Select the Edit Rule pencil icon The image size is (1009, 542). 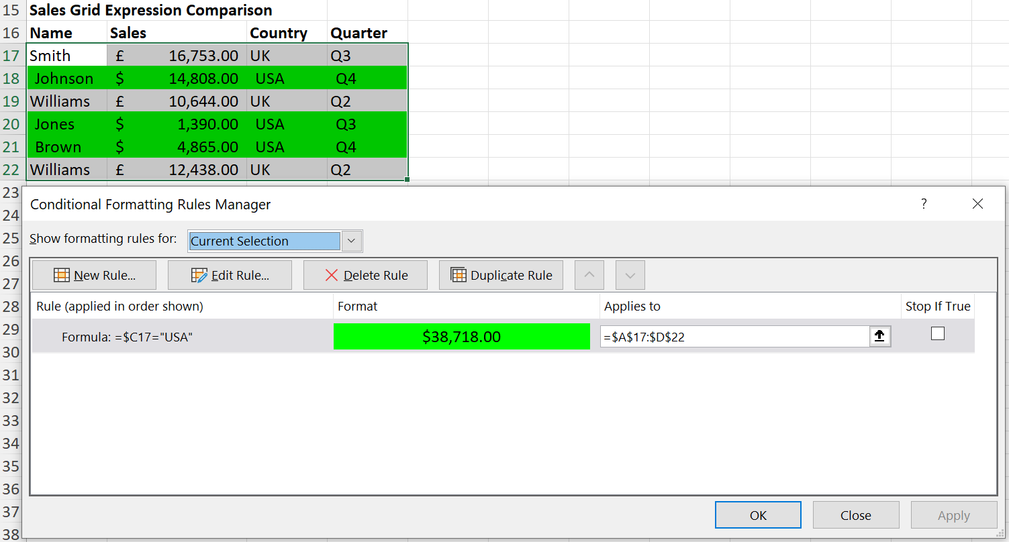(x=199, y=274)
